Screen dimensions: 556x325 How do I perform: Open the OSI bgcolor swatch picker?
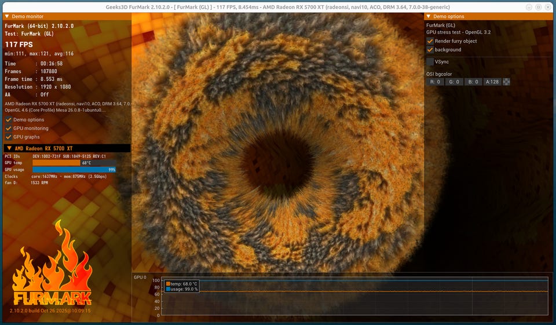click(507, 82)
